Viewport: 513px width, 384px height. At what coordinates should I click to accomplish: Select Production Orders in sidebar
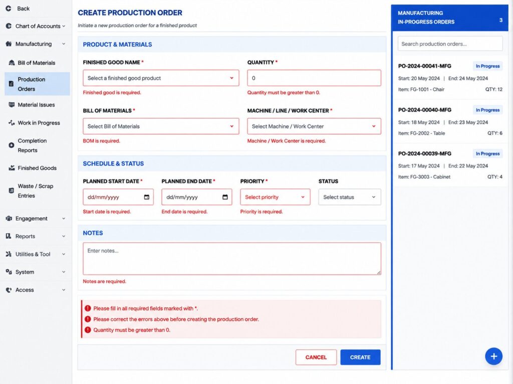click(x=37, y=84)
